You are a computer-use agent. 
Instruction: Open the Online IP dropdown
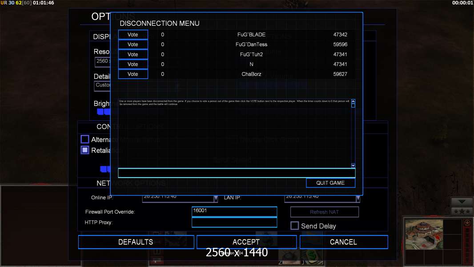coord(216,198)
